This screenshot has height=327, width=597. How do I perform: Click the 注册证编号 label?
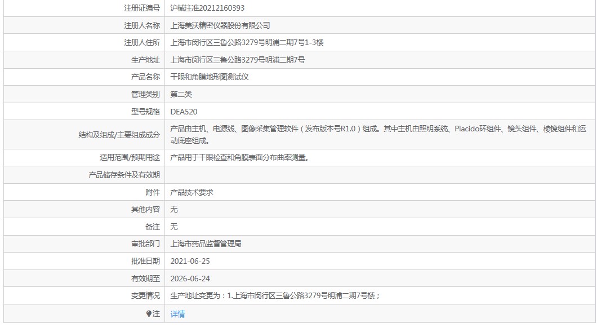[x=142, y=8]
